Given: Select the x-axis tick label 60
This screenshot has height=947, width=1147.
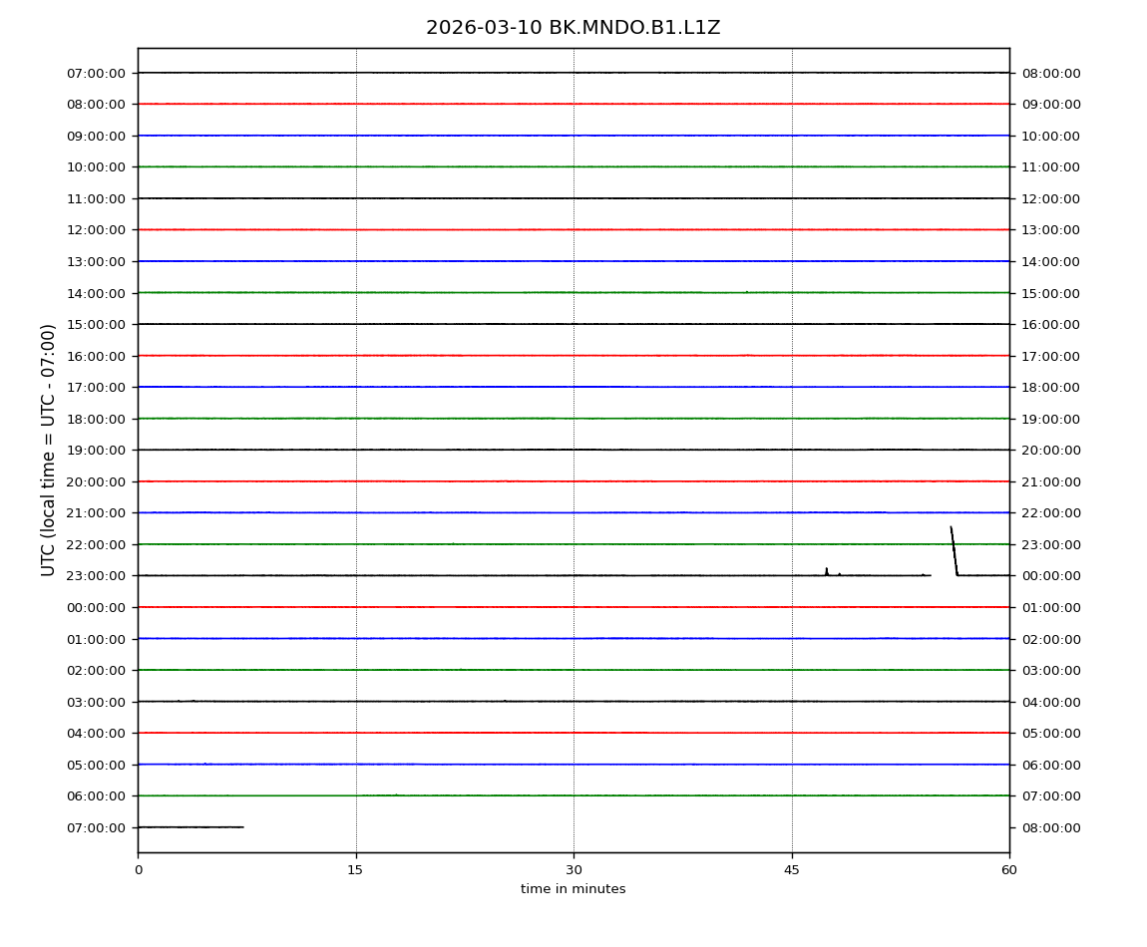Looking at the screenshot, I should 1009,870.
